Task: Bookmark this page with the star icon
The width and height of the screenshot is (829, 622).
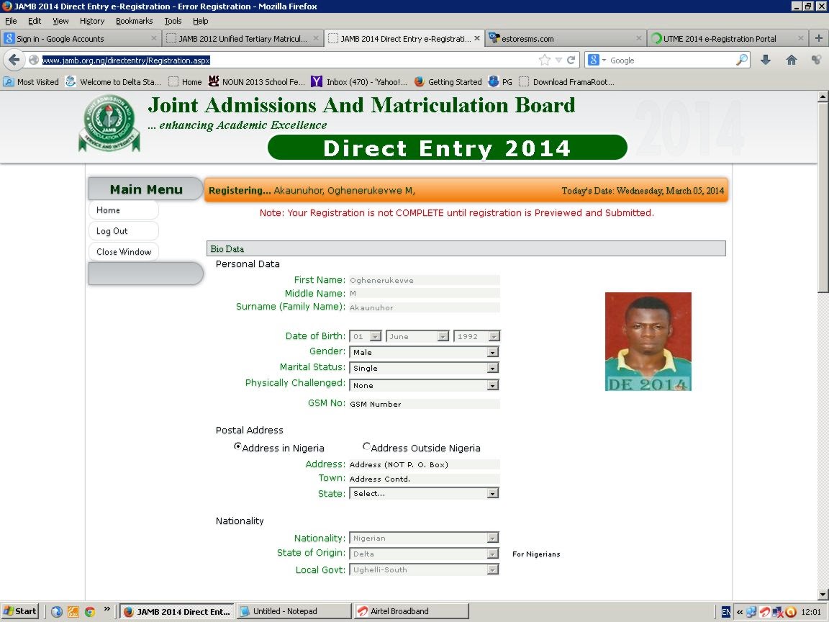Action: click(x=545, y=60)
